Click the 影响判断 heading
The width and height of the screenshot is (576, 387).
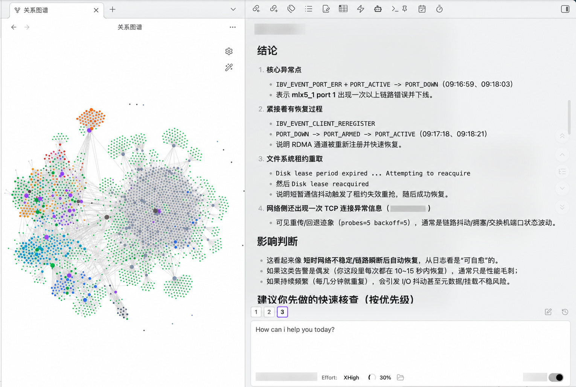pos(277,242)
